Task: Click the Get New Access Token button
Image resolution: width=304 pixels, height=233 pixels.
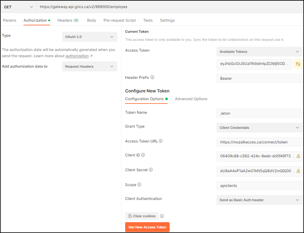Action: [x=147, y=227]
